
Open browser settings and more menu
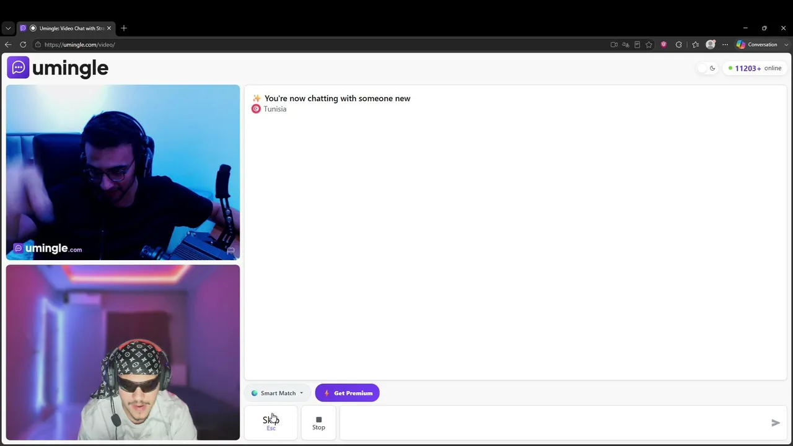click(725, 45)
